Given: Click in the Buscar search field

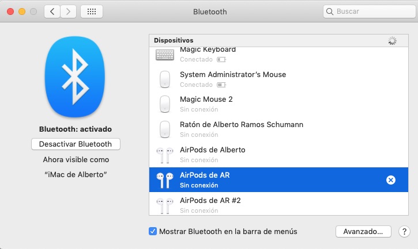Looking at the screenshot, I should click(369, 12).
